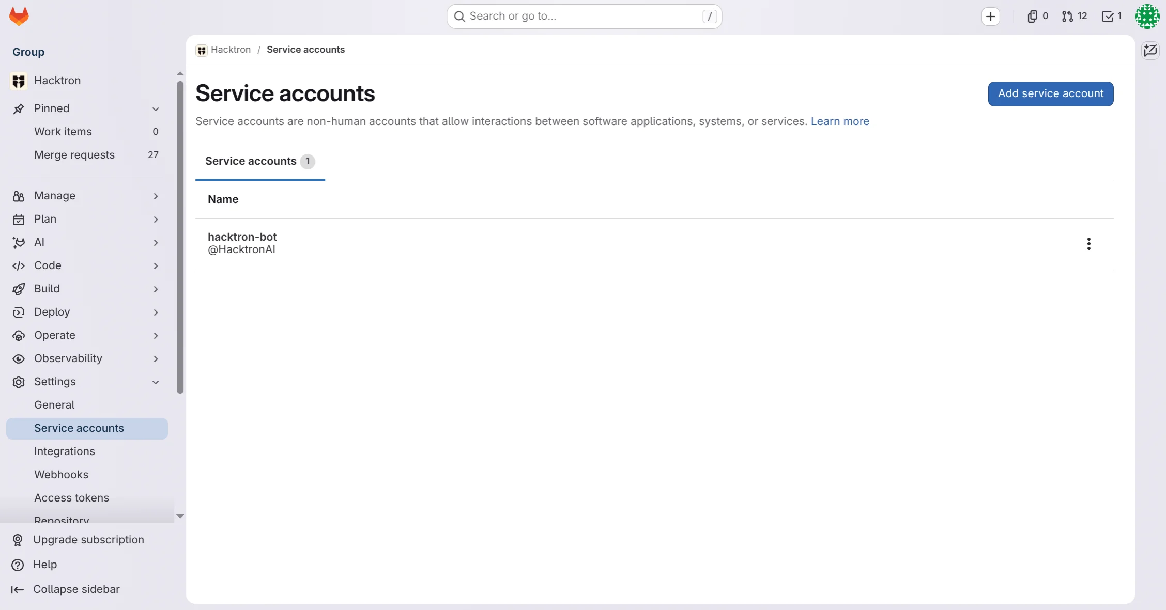Click the create new plus icon

pos(990,17)
